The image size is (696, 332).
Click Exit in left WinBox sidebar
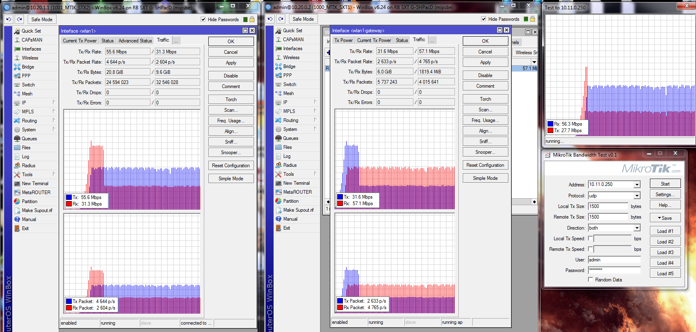coord(25,228)
